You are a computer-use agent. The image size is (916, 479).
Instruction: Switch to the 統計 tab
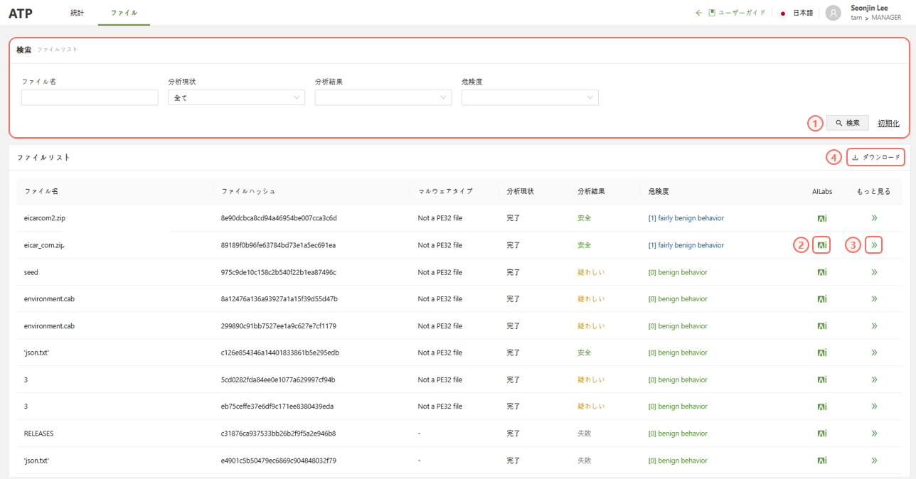pos(77,13)
